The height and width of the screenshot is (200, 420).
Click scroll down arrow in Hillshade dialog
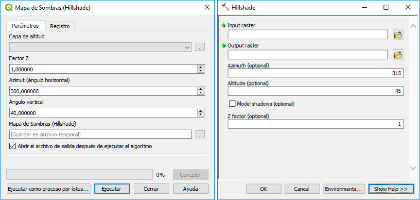pos(413,167)
